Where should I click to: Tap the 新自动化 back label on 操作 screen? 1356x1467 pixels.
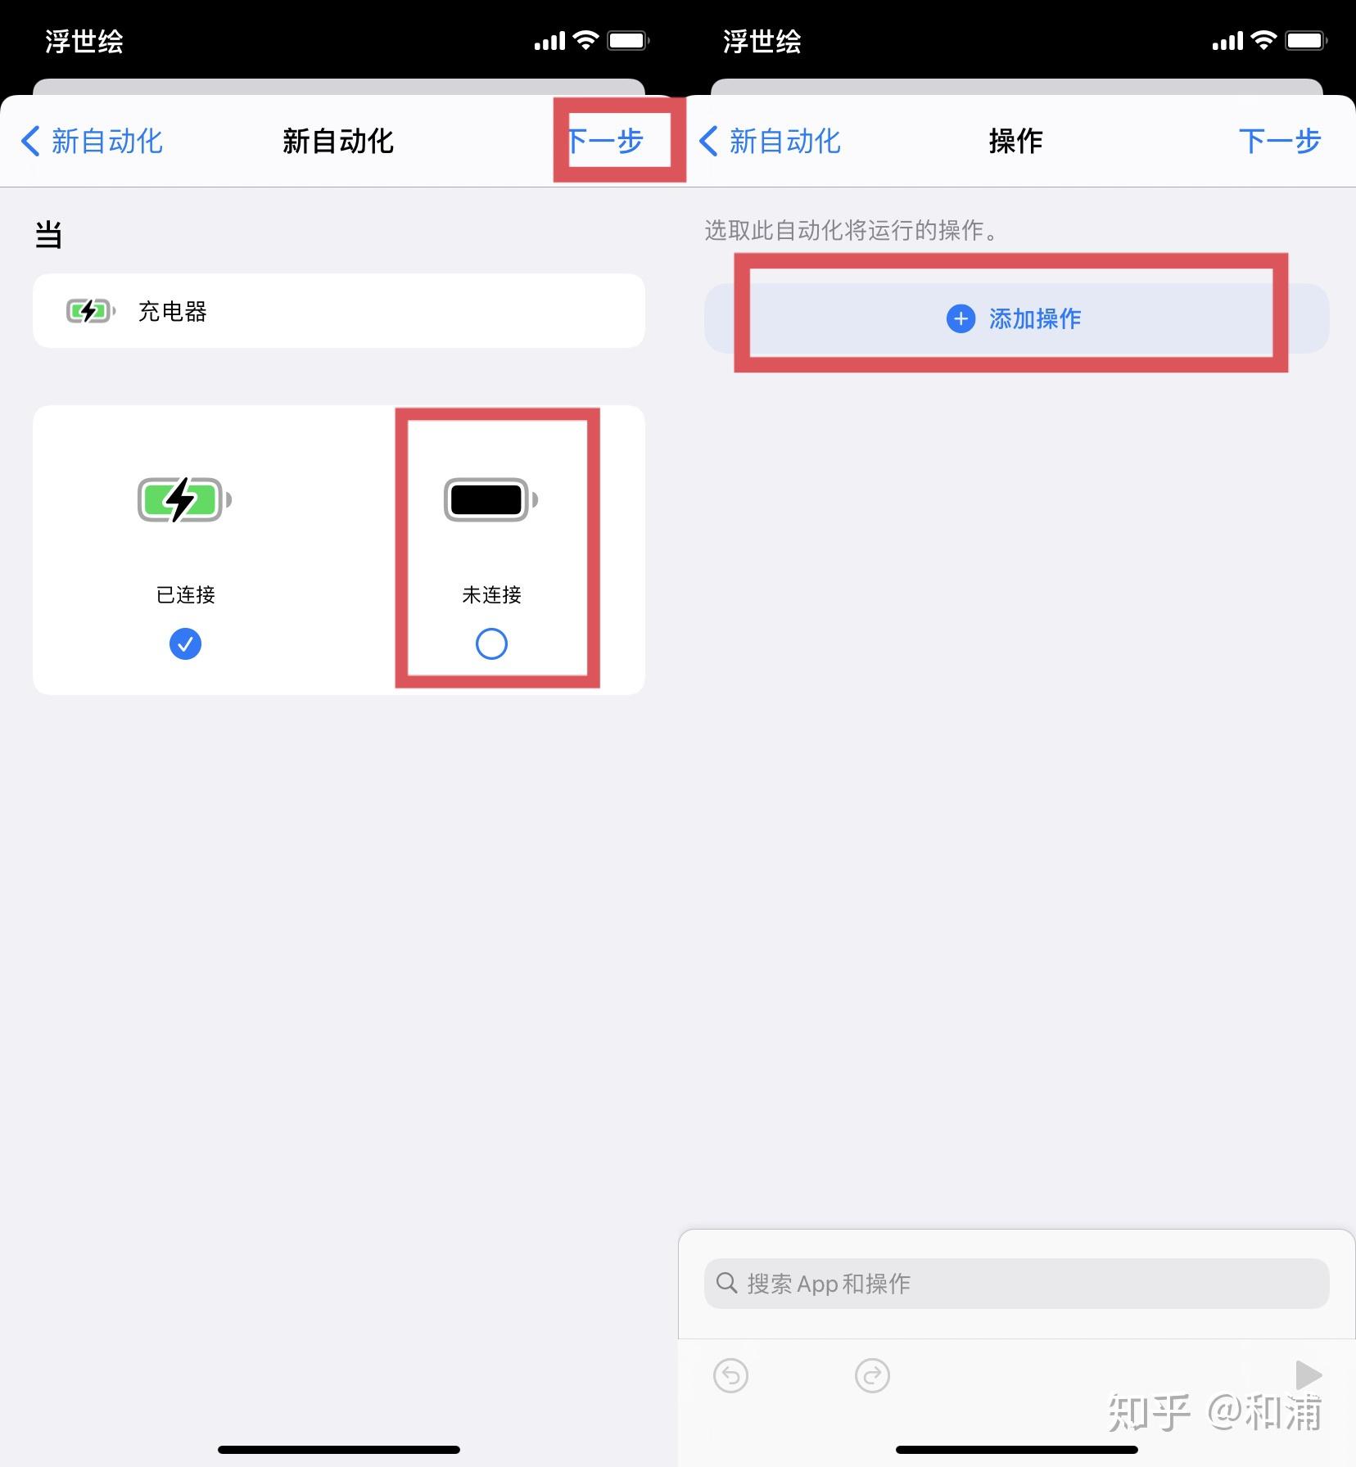784,141
